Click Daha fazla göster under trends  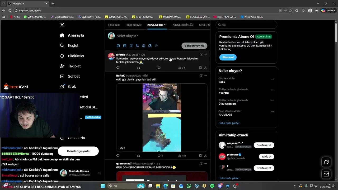(x=229, y=123)
